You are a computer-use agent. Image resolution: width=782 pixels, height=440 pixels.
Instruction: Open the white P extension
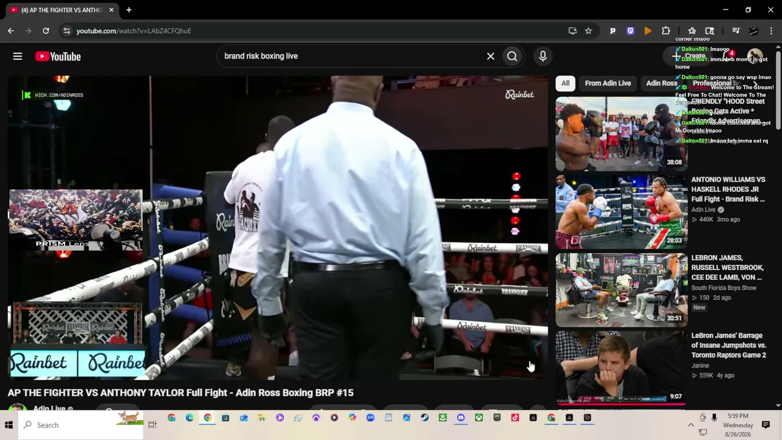613,31
